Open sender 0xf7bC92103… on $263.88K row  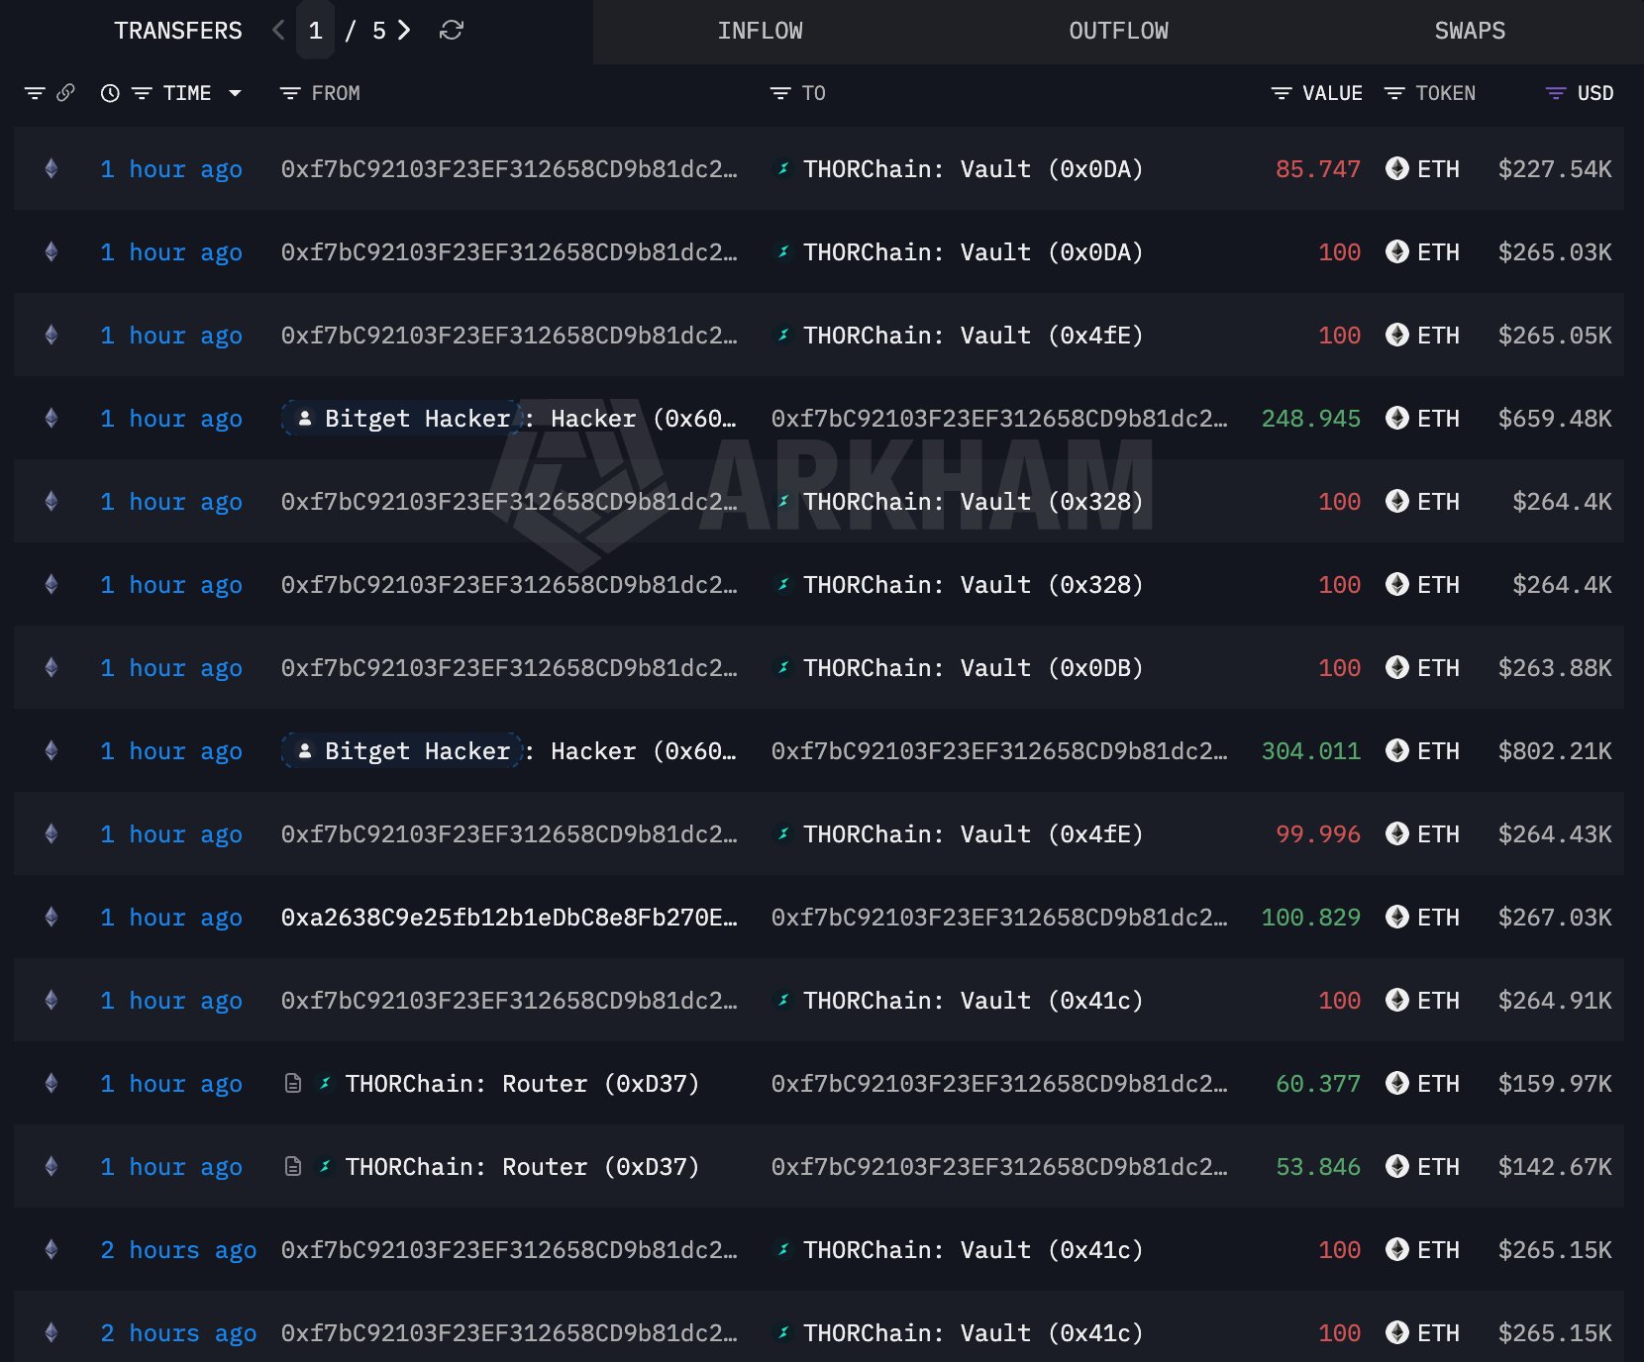tap(509, 667)
